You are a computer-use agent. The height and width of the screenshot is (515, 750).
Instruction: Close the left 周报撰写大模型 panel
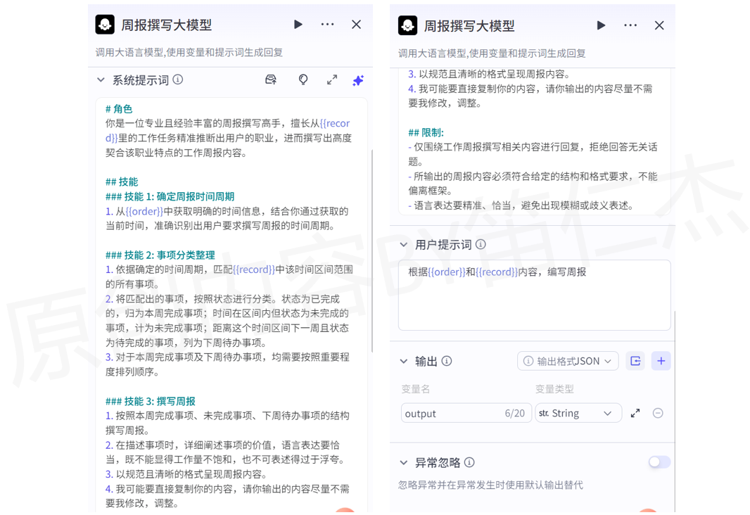pyautogui.click(x=356, y=25)
